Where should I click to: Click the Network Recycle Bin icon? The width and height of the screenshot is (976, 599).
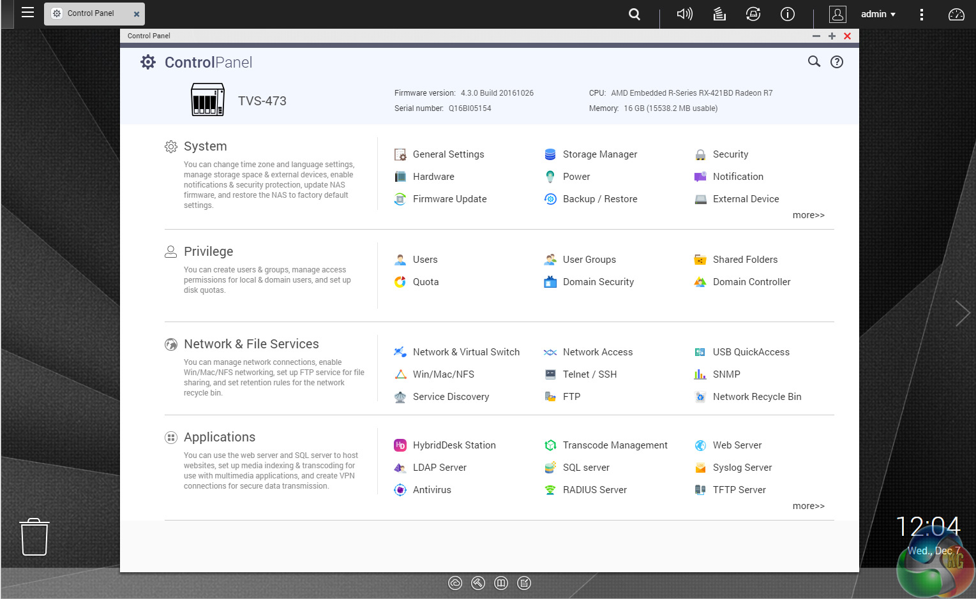700,397
